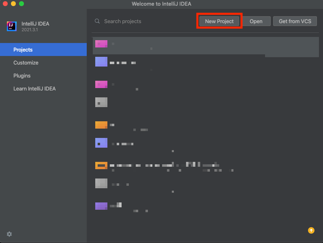Click the red close window button
323x243 pixels.
pyautogui.click(x=5, y=4)
